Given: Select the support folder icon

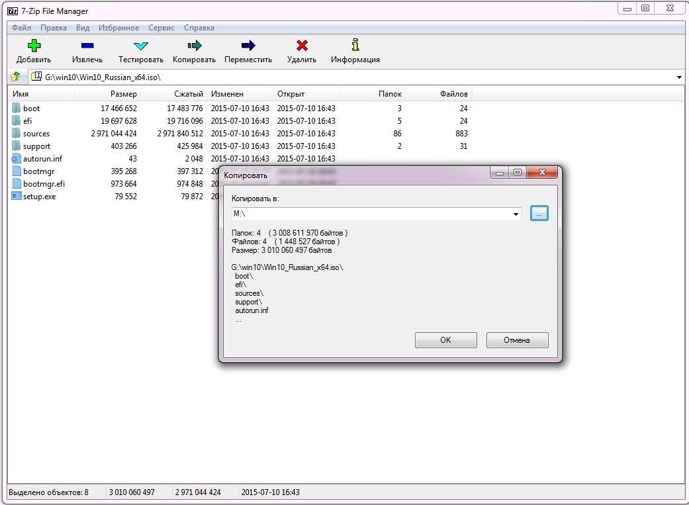Looking at the screenshot, I should (17, 146).
